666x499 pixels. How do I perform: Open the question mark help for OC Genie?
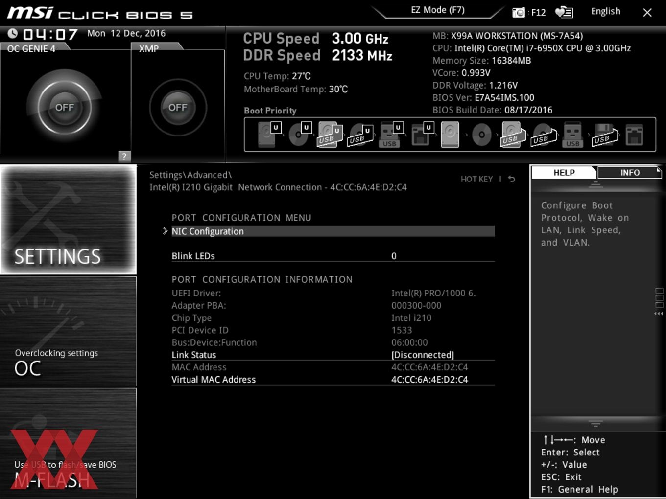[124, 156]
